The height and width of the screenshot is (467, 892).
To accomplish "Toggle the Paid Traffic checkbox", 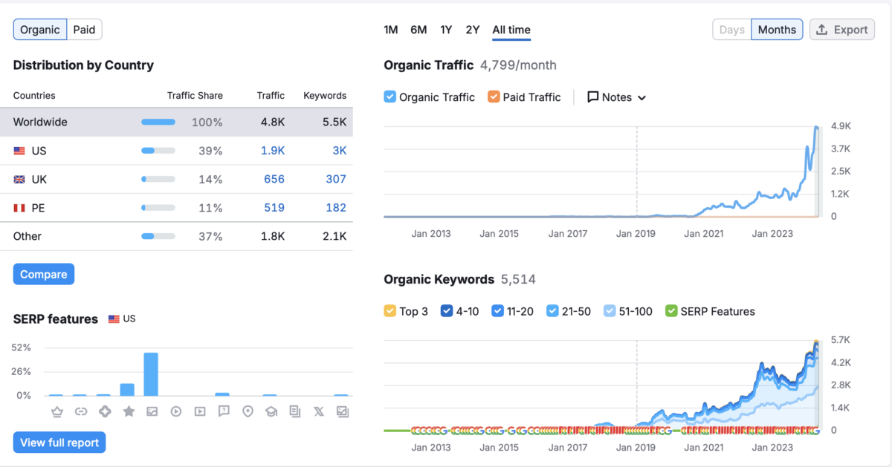I will (494, 97).
